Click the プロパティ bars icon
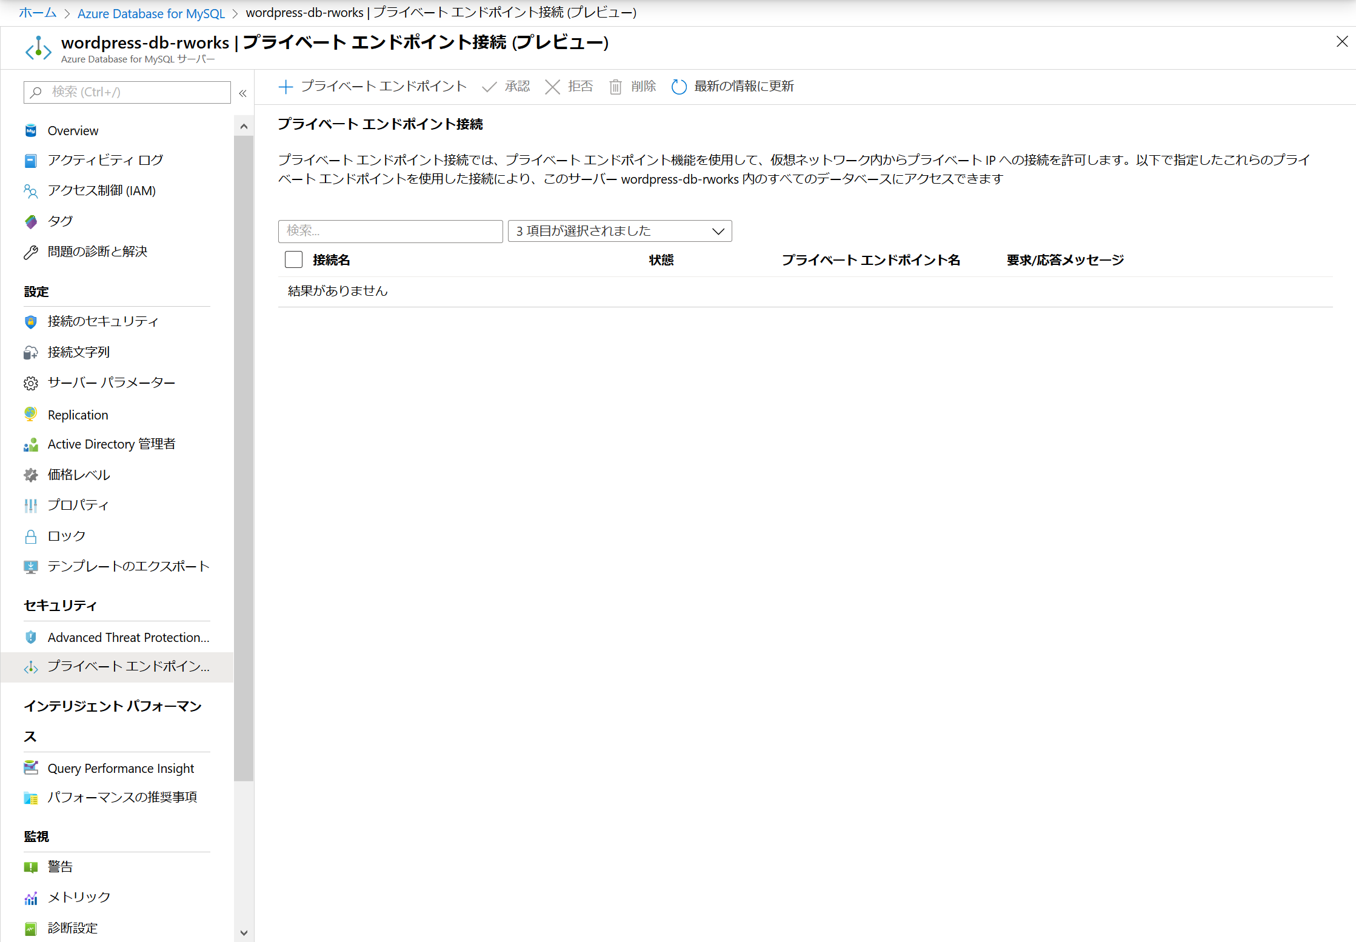This screenshot has width=1356, height=942. [x=31, y=506]
